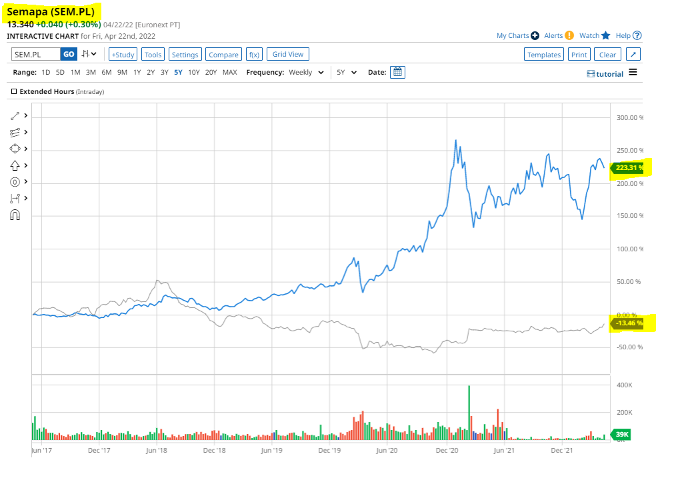Click the Watch link

pos(589,35)
